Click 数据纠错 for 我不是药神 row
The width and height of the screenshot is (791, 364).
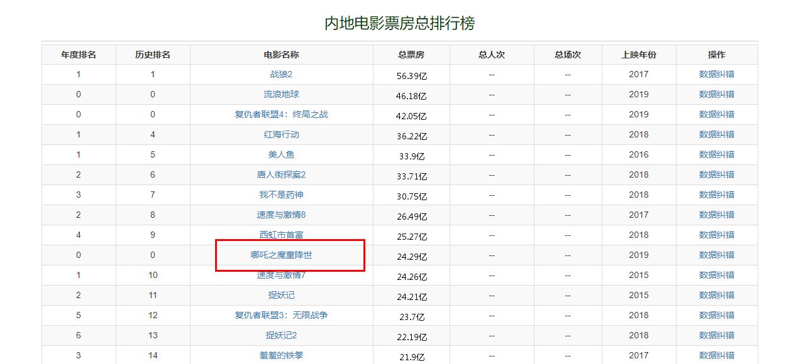pyautogui.click(x=717, y=195)
